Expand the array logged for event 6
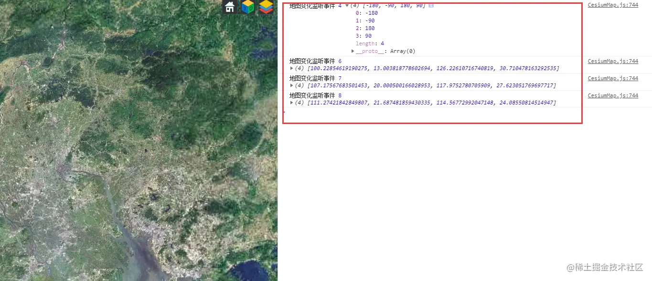This screenshot has width=652, height=281. 292,68
